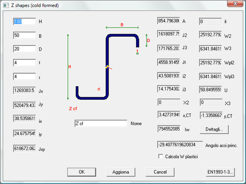Cancel the dialog
This screenshot has width=246, height=184.
point(160,172)
